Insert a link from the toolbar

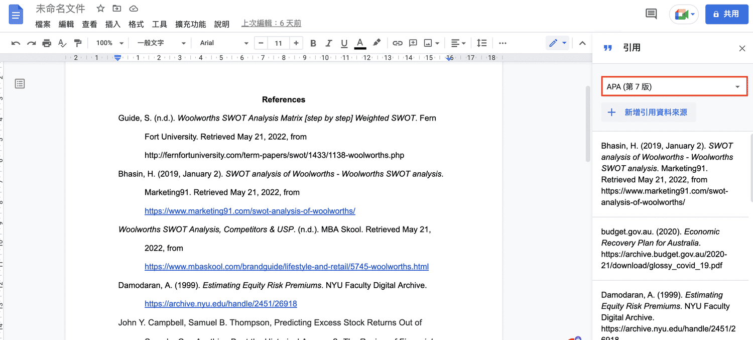click(x=398, y=43)
